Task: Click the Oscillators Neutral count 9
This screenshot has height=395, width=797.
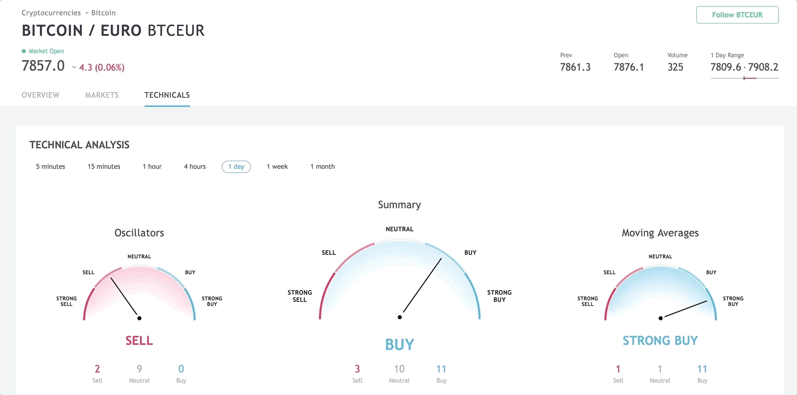Action: click(x=139, y=369)
